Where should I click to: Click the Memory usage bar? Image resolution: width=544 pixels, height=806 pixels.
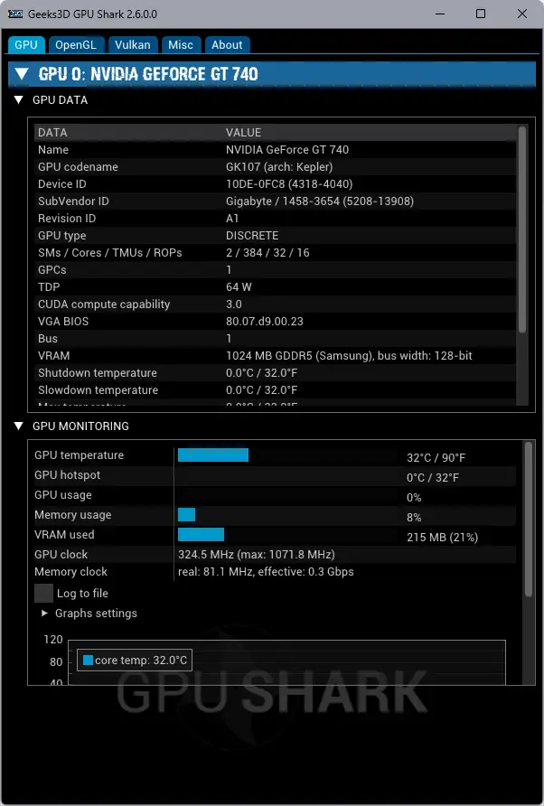(x=187, y=515)
